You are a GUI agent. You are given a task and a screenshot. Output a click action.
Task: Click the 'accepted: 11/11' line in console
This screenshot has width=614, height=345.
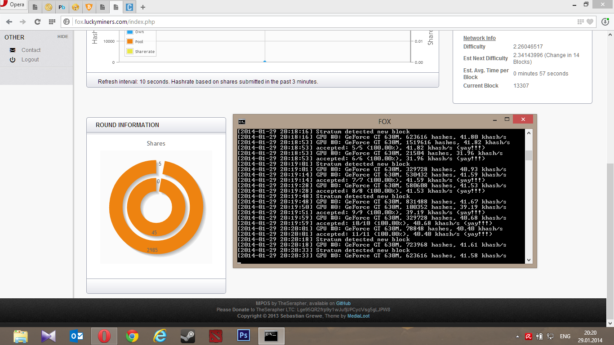pyautogui.click(x=365, y=234)
